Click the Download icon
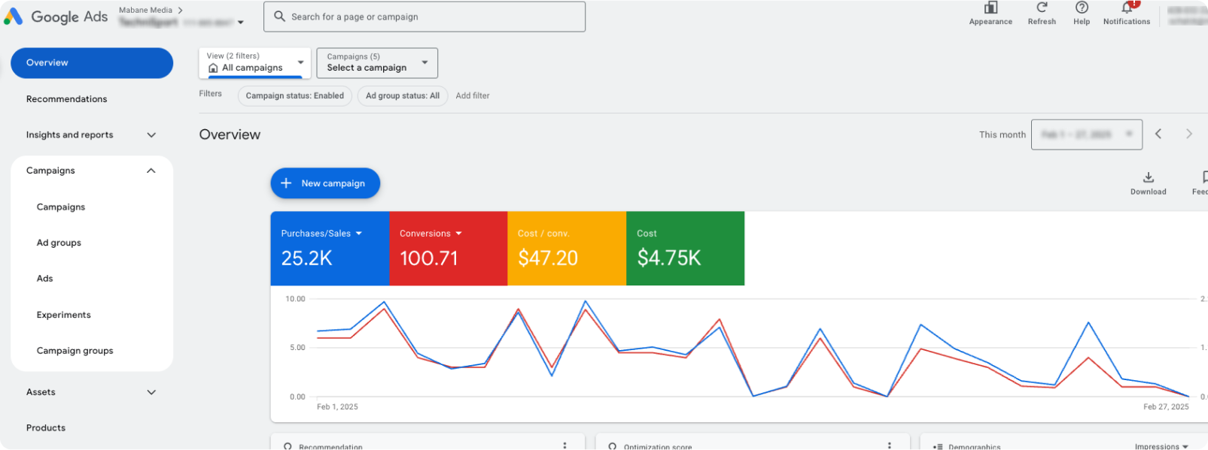Image resolution: width=1208 pixels, height=450 pixels. coord(1148,178)
